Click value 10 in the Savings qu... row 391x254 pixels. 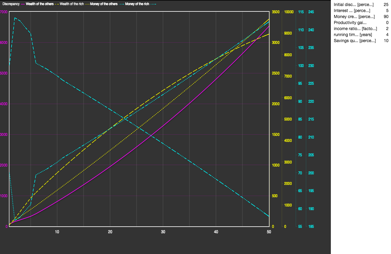point(386,41)
